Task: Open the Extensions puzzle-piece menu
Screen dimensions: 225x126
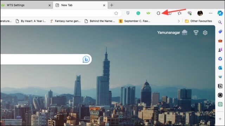Action: [158, 13]
